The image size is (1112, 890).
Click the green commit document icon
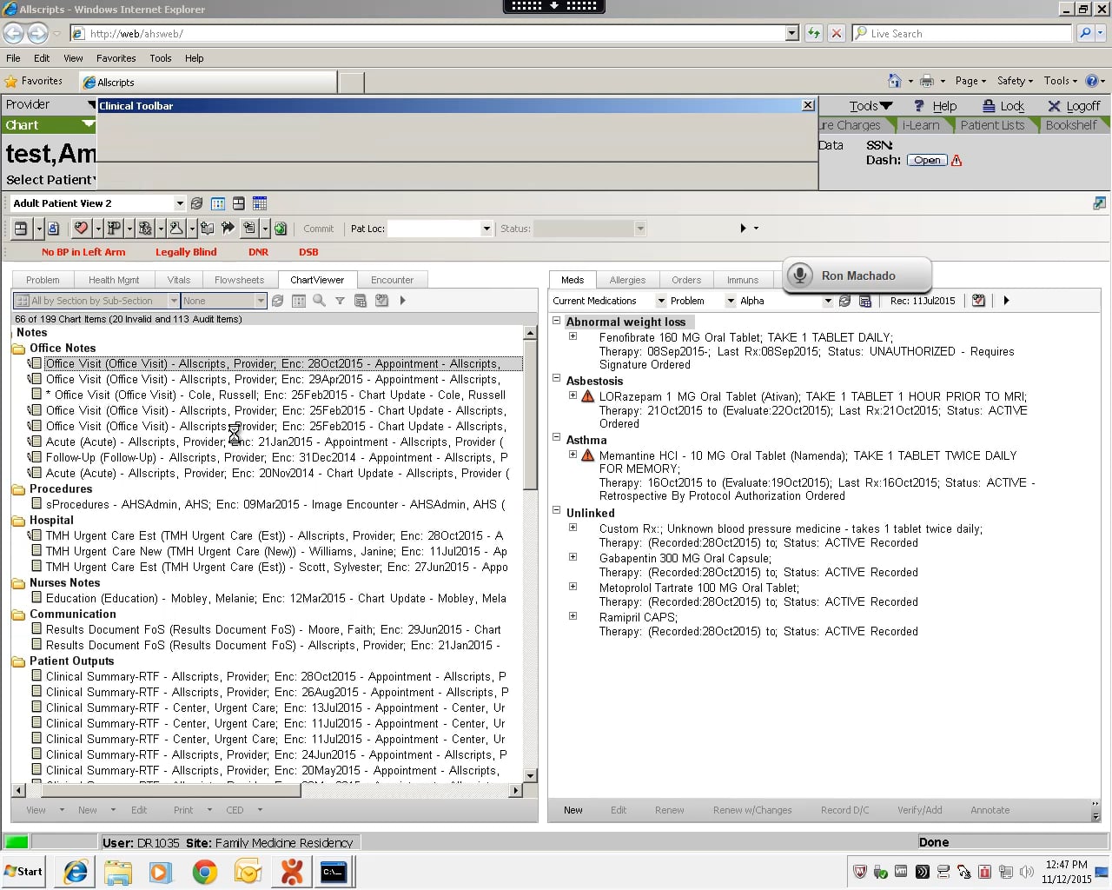pyautogui.click(x=281, y=229)
